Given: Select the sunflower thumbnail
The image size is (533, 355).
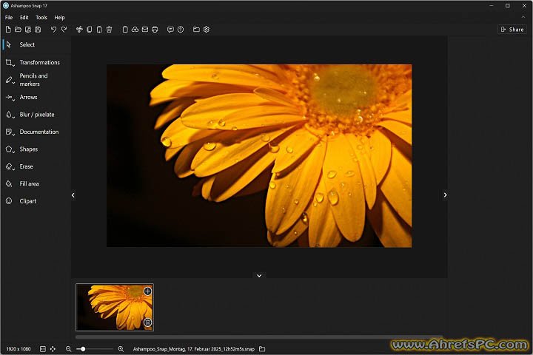Looking at the screenshot, I should 115,308.
